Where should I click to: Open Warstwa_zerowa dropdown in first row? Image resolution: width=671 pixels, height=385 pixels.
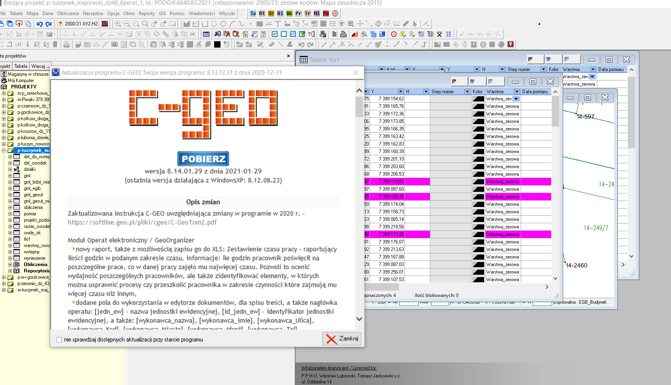516,99
